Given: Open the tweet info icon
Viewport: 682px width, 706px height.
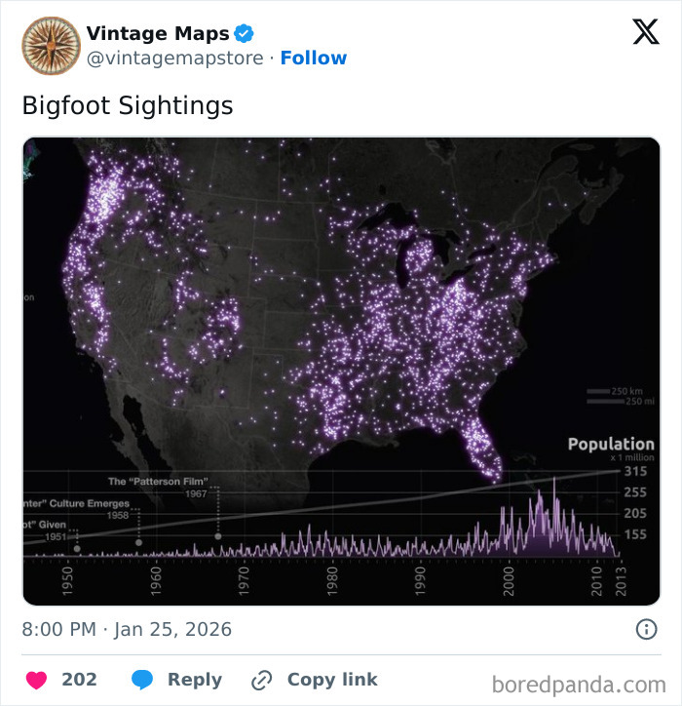Looking at the screenshot, I should click(646, 629).
